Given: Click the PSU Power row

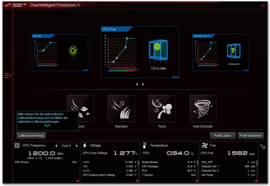Looking at the screenshot, I should [x=46, y=162].
